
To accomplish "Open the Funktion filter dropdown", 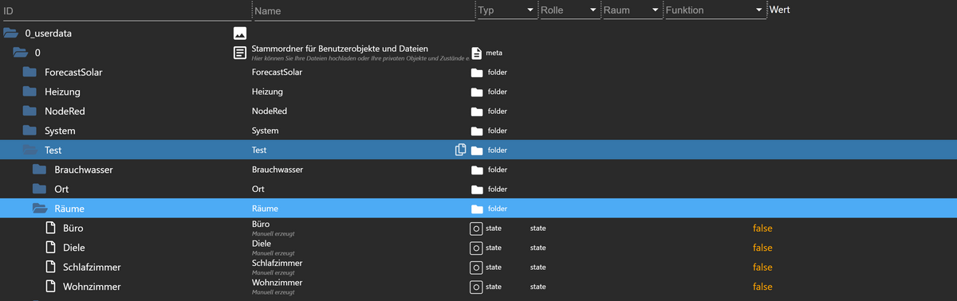I will coord(715,11).
